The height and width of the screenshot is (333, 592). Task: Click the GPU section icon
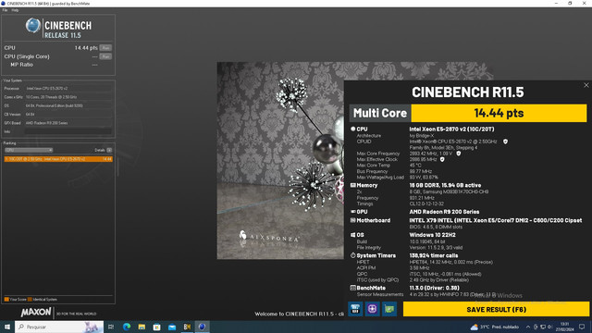tap(353, 212)
